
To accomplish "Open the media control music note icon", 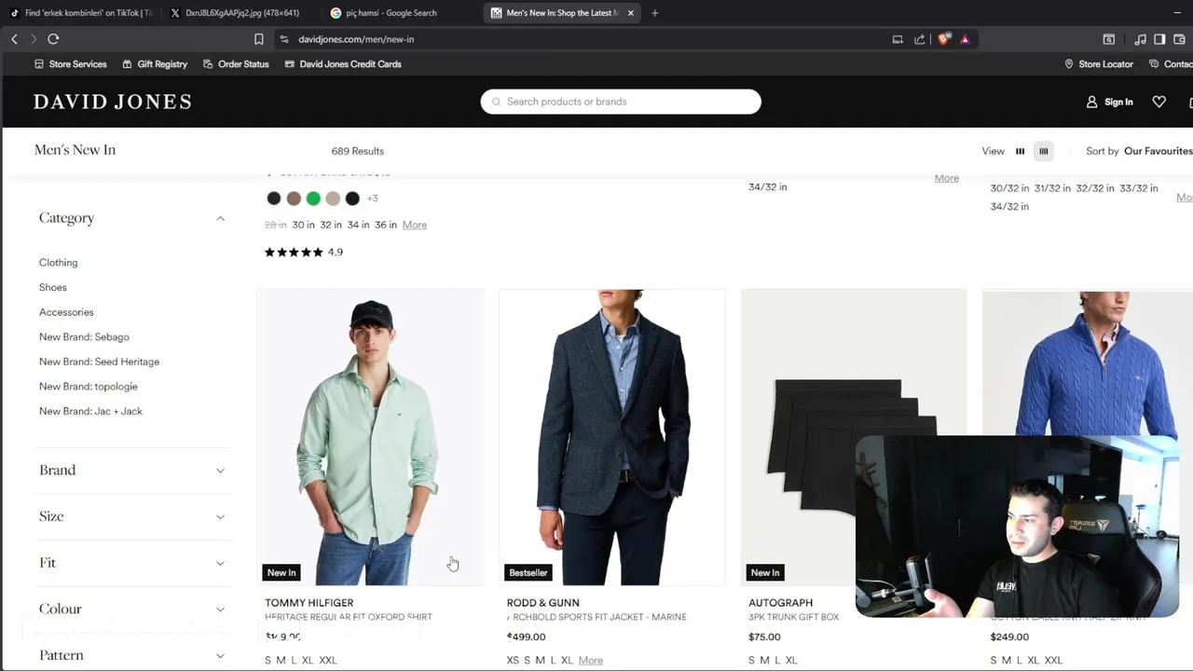I will (x=1140, y=39).
